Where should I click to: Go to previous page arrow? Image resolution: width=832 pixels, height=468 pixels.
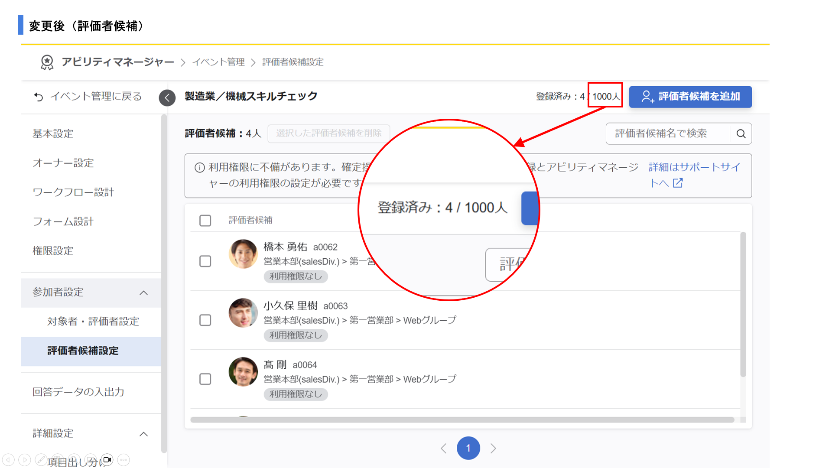click(443, 448)
